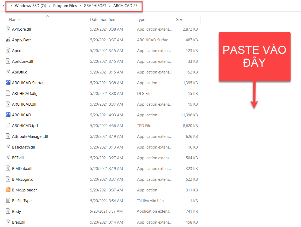Go to Program Files in address bar
The height and width of the screenshot is (227, 301).
click(x=65, y=6)
